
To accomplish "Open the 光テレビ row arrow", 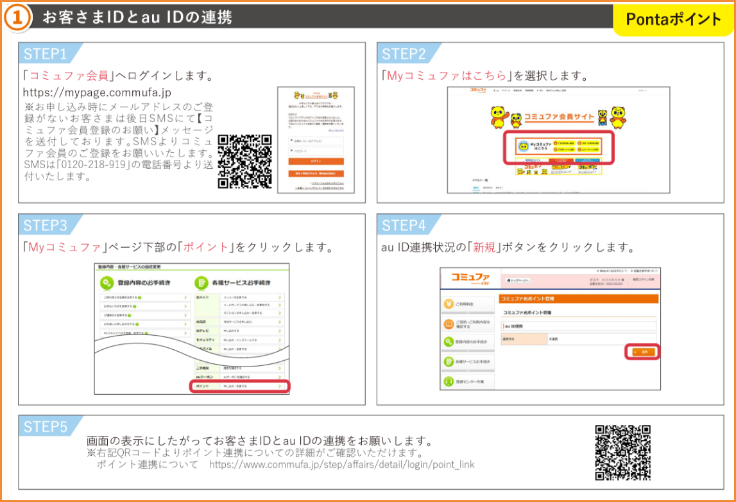I will click(x=280, y=331).
